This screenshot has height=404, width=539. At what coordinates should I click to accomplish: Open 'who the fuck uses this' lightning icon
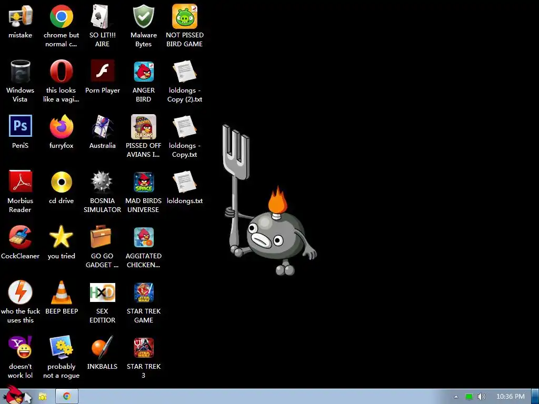(21, 292)
